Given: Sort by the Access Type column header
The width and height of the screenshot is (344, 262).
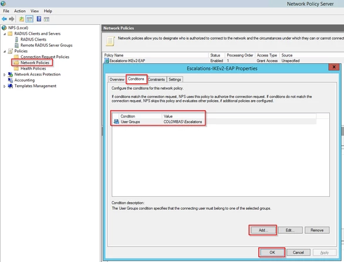Looking at the screenshot, I should [x=267, y=55].
